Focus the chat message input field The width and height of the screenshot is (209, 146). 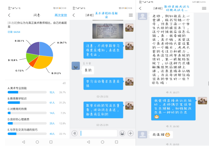click(98, 133)
